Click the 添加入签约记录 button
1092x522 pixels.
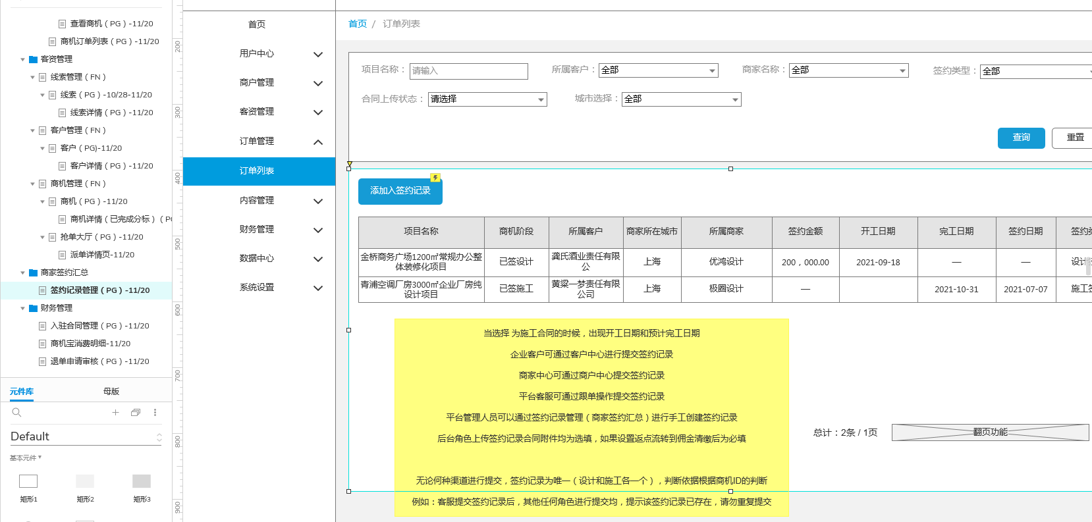pos(400,191)
